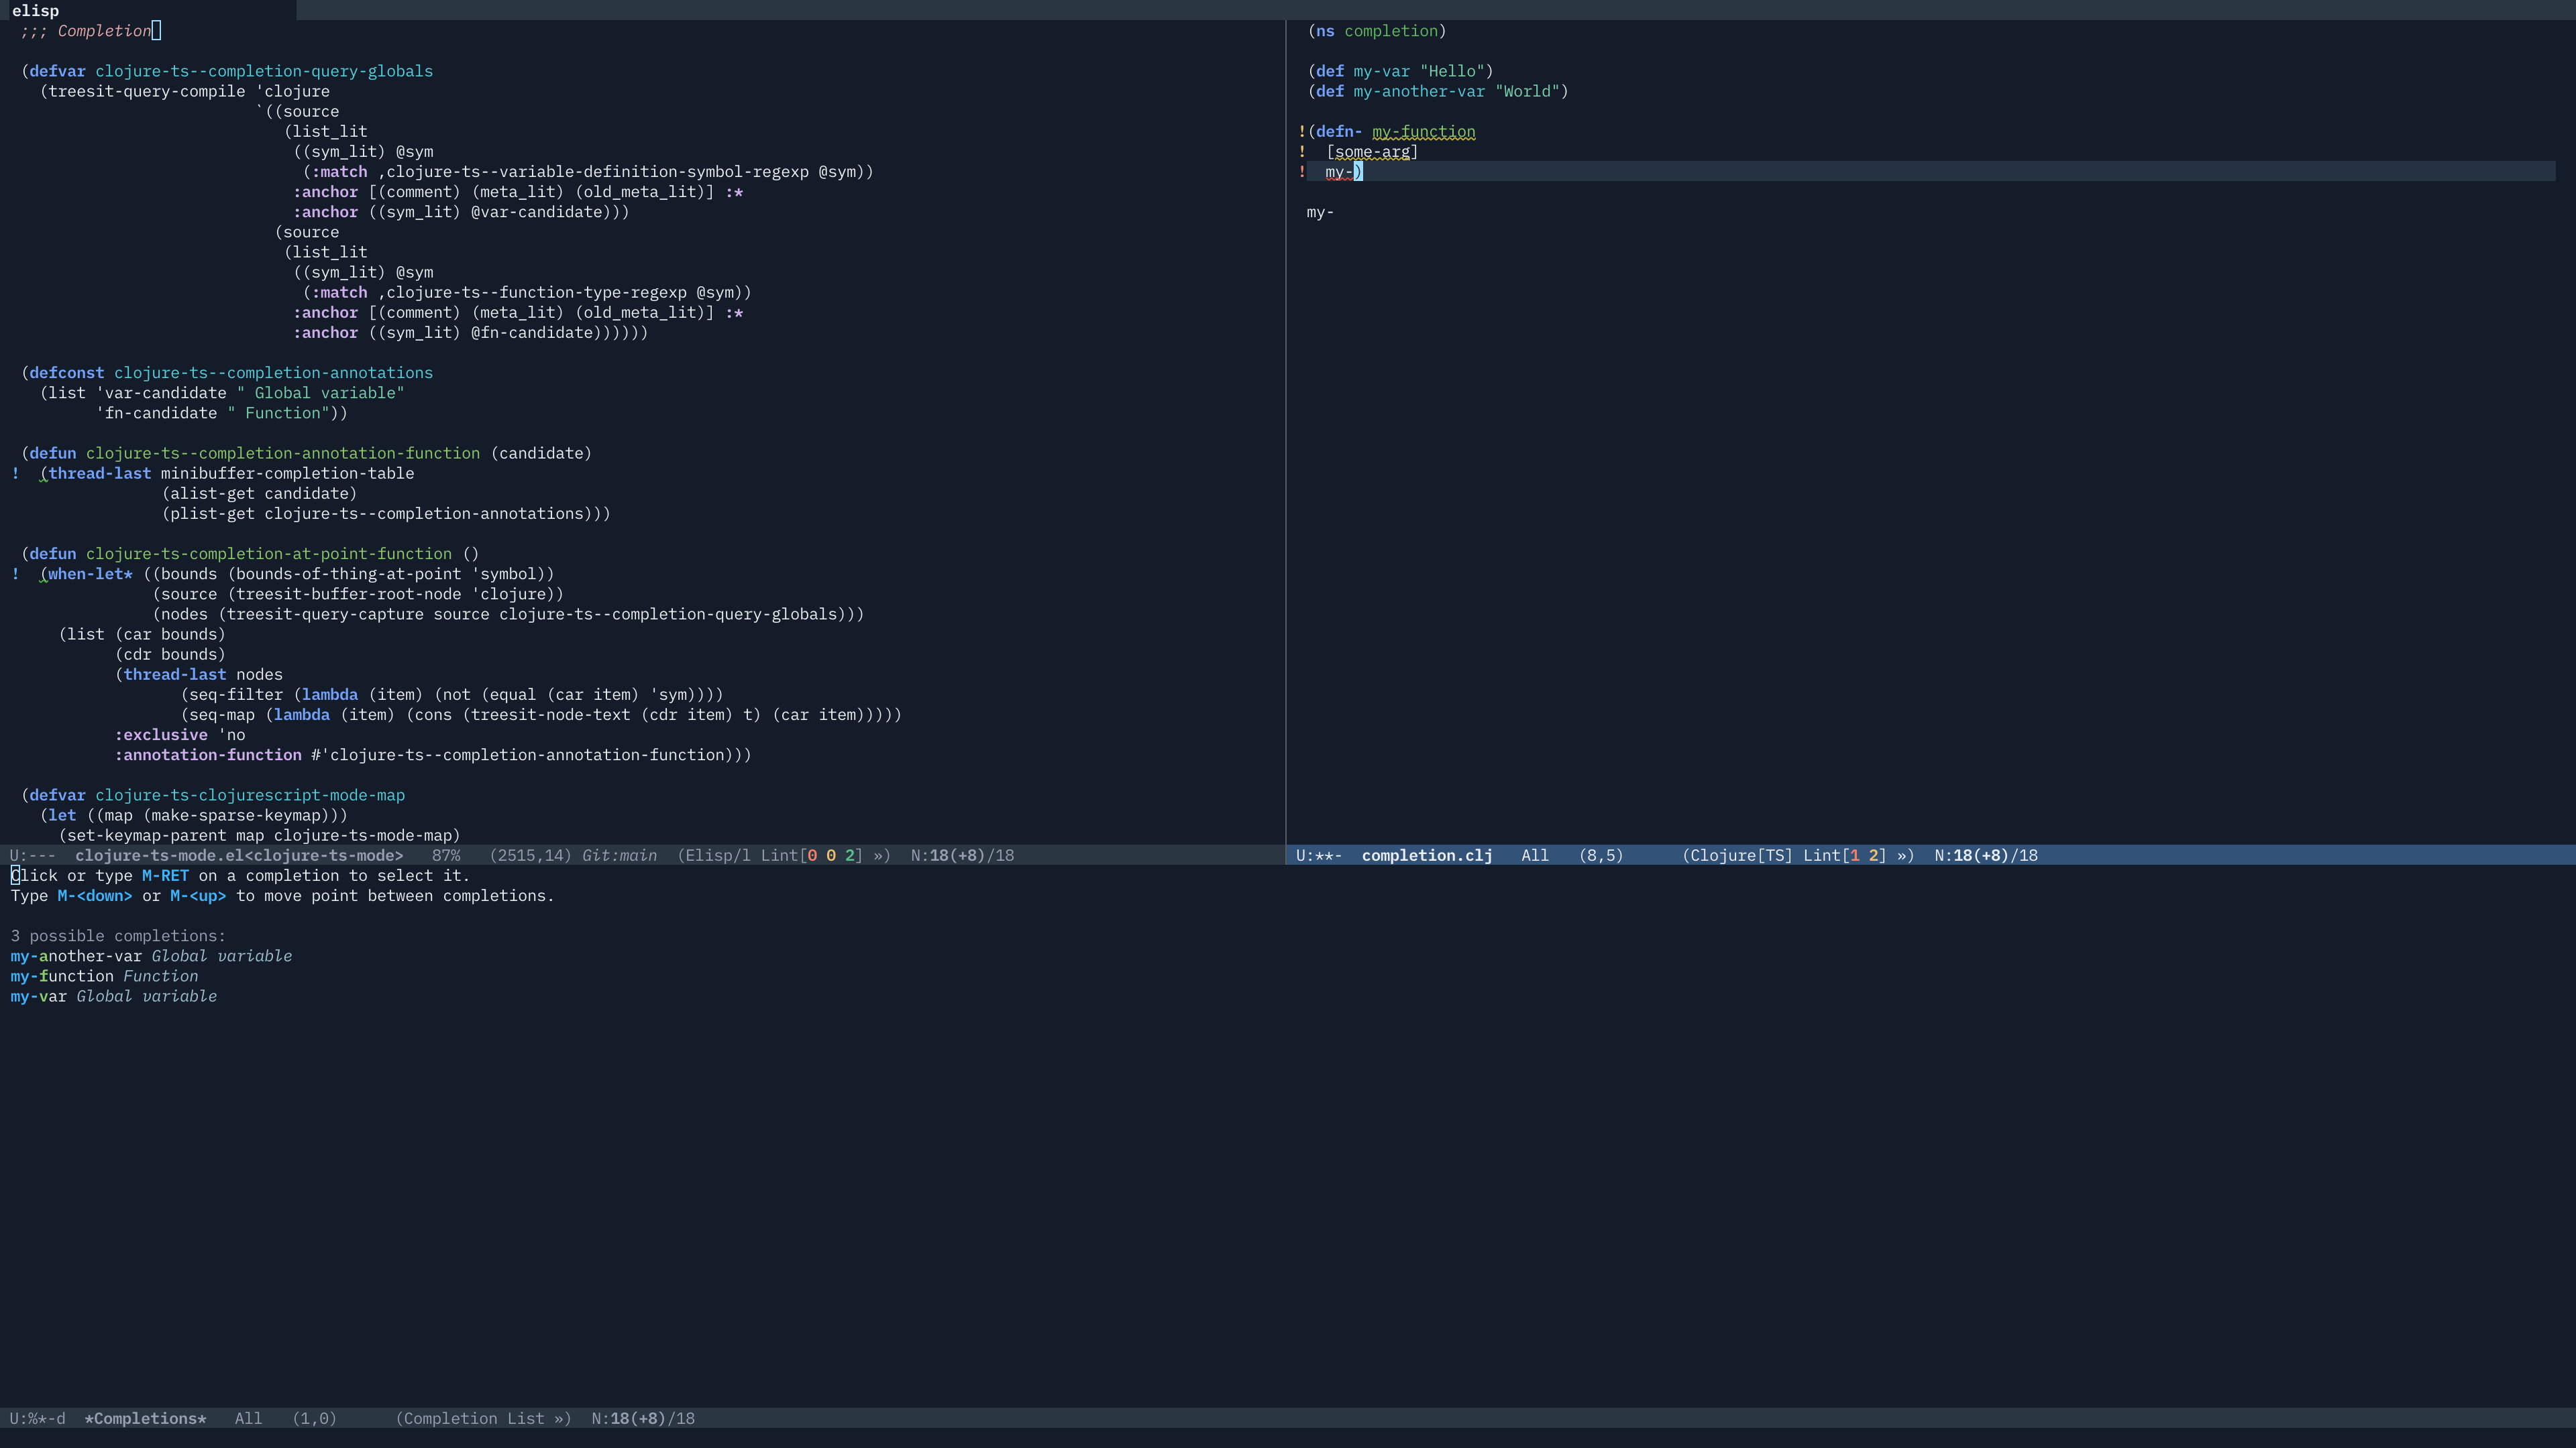Click 'N:18(+8)/18' in Clojure mode line
The height and width of the screenshot is (1448, 2576).
(x=1986, y=855)
